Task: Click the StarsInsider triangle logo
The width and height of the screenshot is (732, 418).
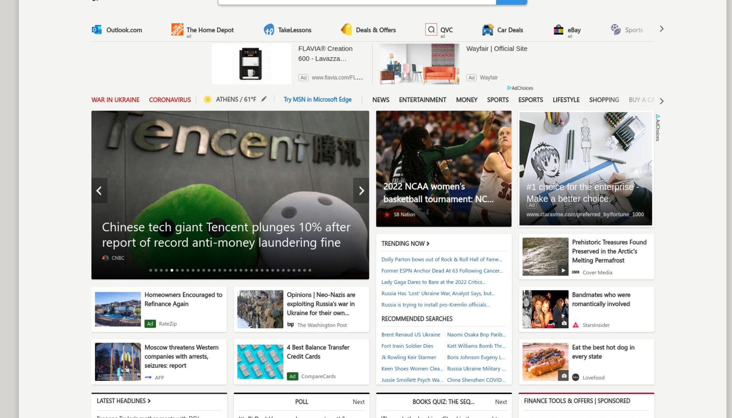Action: (576, 325)
